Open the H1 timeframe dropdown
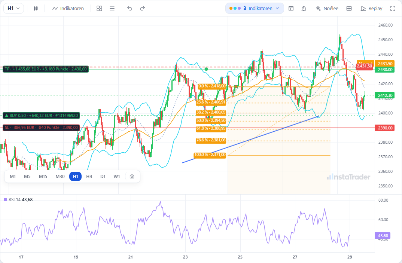The image size is (402, 263). (13, 9)
